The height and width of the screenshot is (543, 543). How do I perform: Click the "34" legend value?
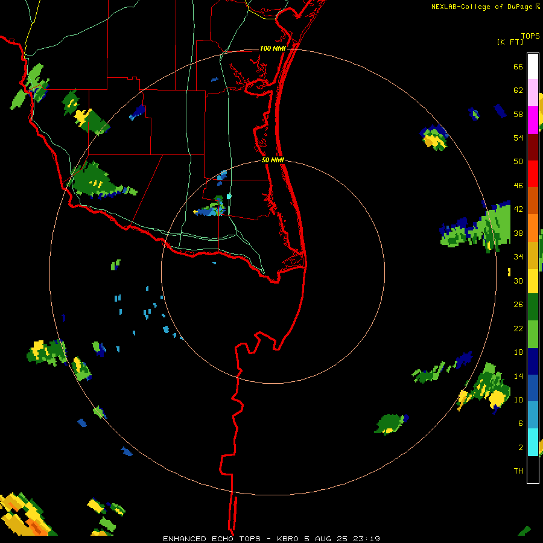(x=518, y=256)
